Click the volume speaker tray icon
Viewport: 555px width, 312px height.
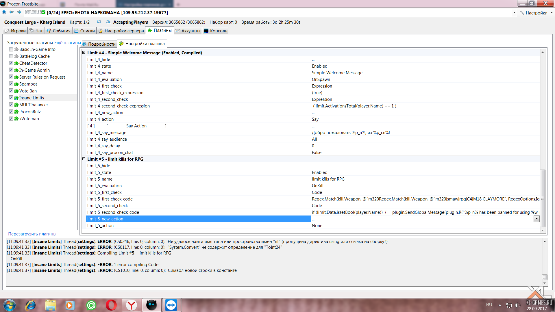[x=517, y=305]
